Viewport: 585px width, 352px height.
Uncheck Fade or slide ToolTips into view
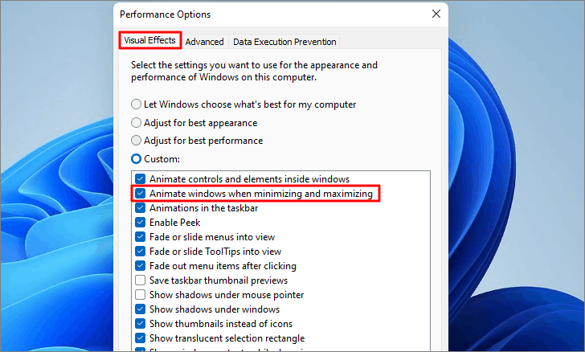tap(141, 252)
